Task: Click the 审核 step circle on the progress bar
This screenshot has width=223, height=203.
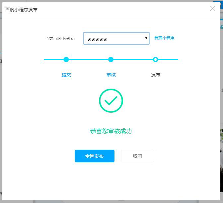Action: pos(111,60)
